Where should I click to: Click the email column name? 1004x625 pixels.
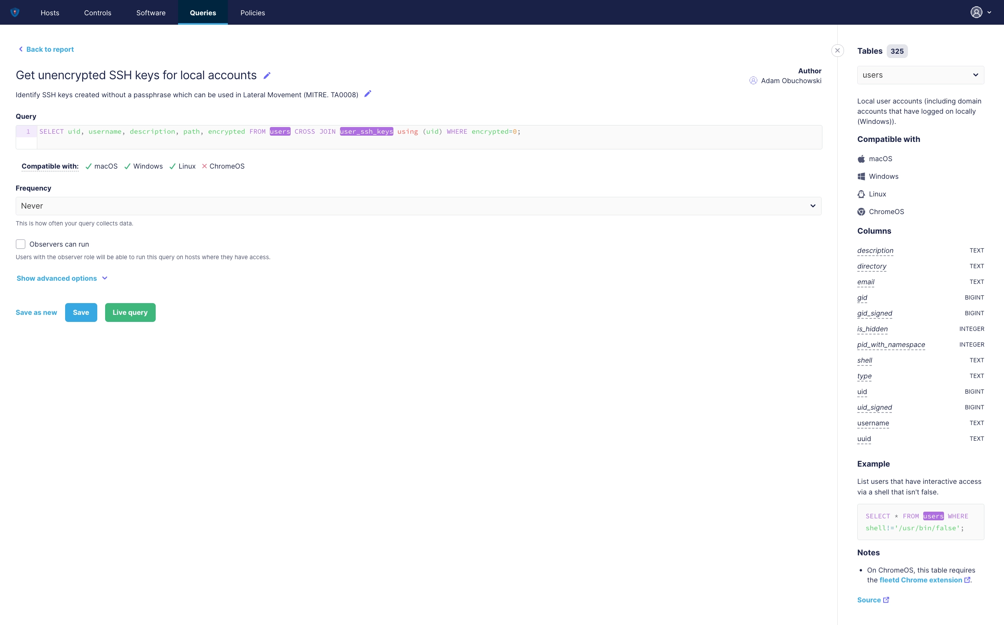[x=866, y=282]
